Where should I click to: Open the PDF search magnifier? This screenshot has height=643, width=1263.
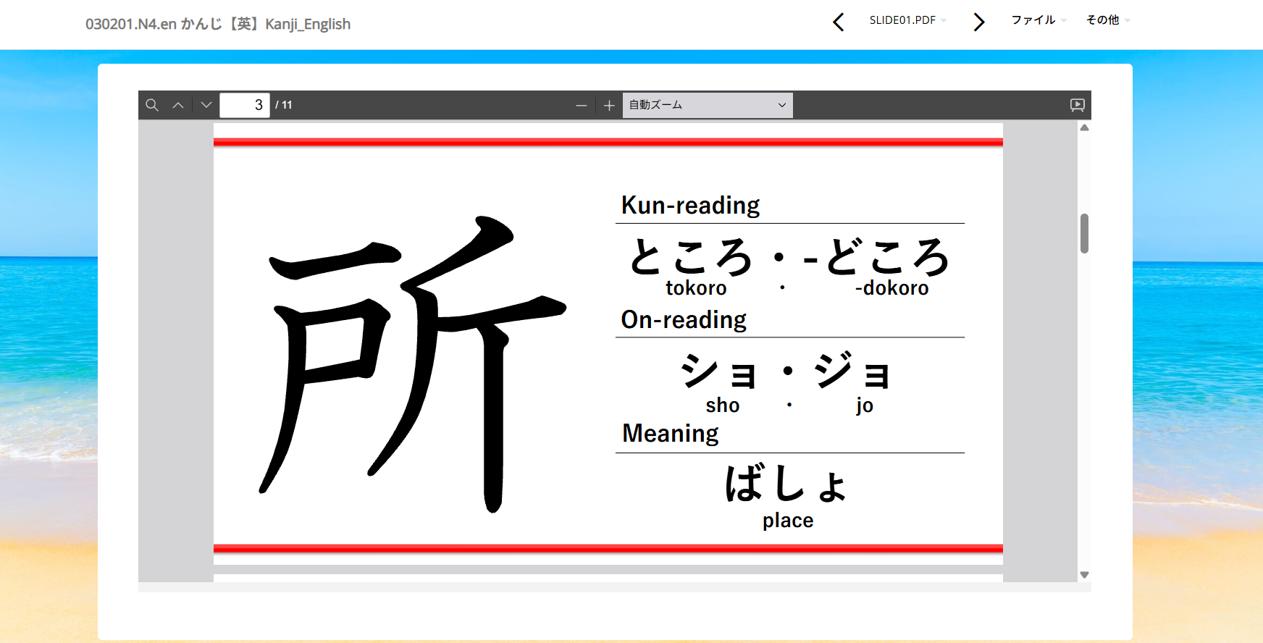point(152,105)
